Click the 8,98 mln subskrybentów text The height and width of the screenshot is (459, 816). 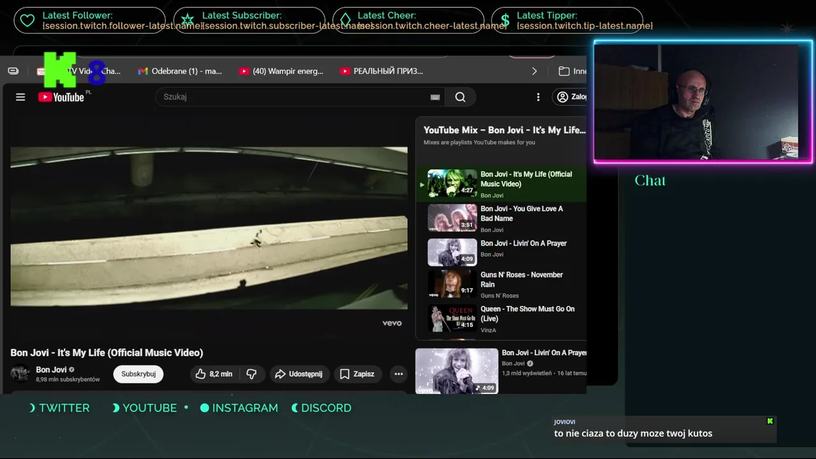tap(68, 379)
